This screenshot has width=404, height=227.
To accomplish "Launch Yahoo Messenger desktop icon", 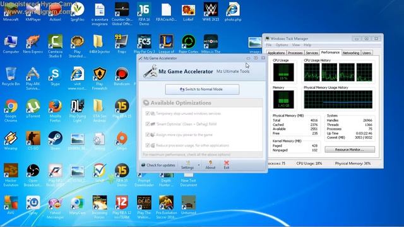I will [55, 207].
